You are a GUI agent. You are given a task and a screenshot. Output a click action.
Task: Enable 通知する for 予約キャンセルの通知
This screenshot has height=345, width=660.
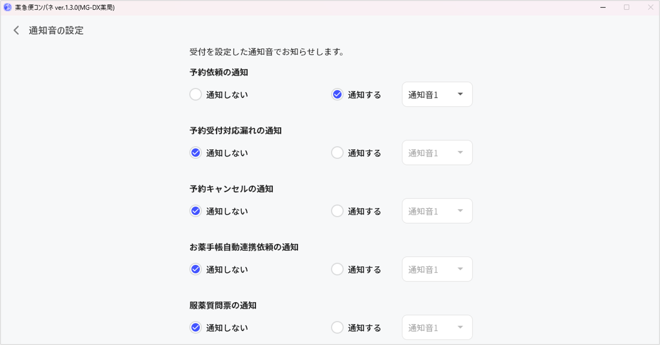pyautogui.click(x=337, y=211)
